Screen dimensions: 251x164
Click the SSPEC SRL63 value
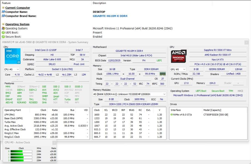pos(52,64)
